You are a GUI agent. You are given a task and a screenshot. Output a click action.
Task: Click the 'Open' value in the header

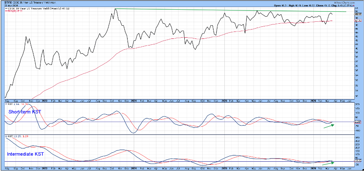[x=284, y=5]
